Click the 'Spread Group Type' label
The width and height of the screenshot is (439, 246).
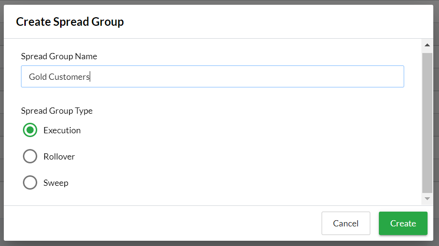(x=57, y=111)
